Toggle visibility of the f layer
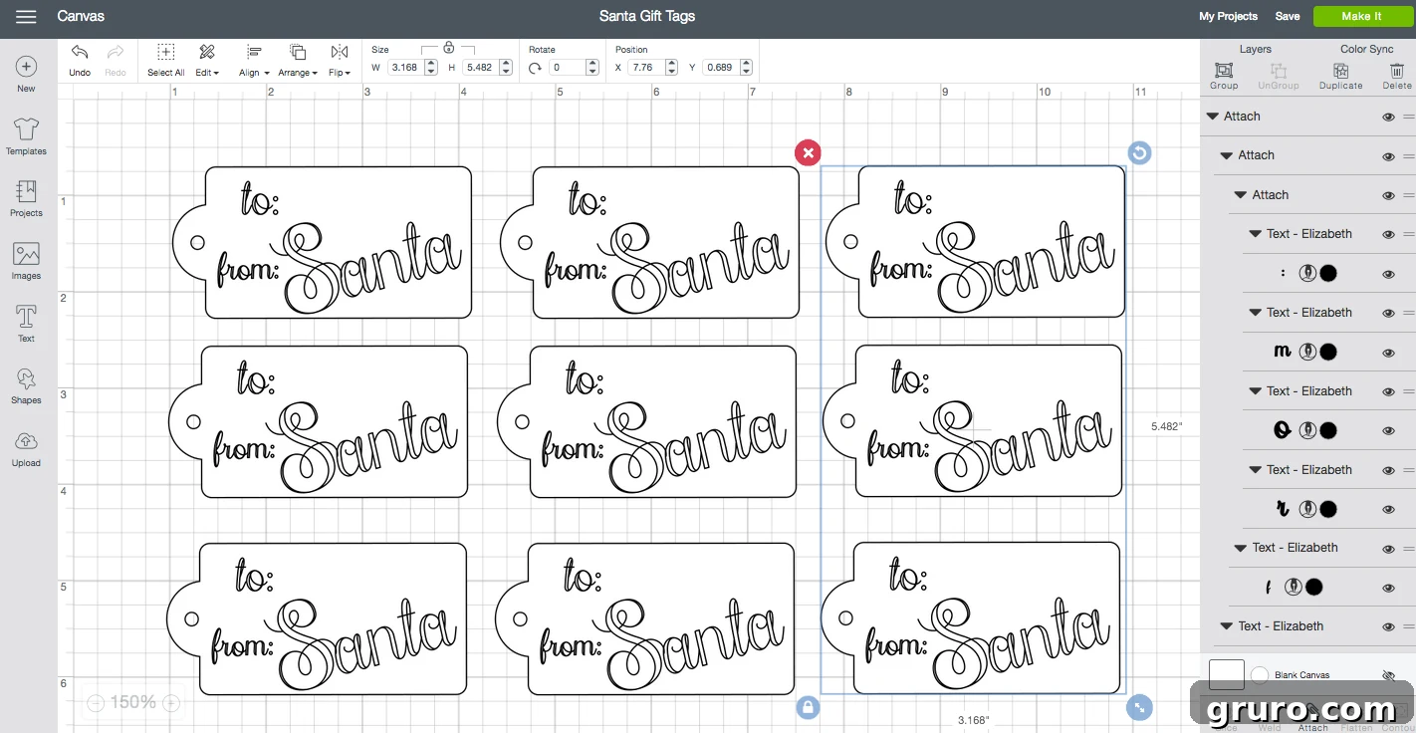 tap(1388, 588)
